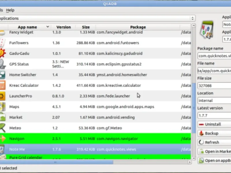Viewport: 231px width, 173px height.
Task: Click the Uninstall button
Action: [214, 124]
